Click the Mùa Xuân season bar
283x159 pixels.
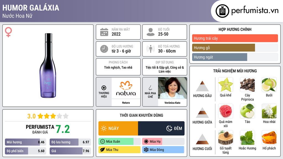click(x=119, y=142)
